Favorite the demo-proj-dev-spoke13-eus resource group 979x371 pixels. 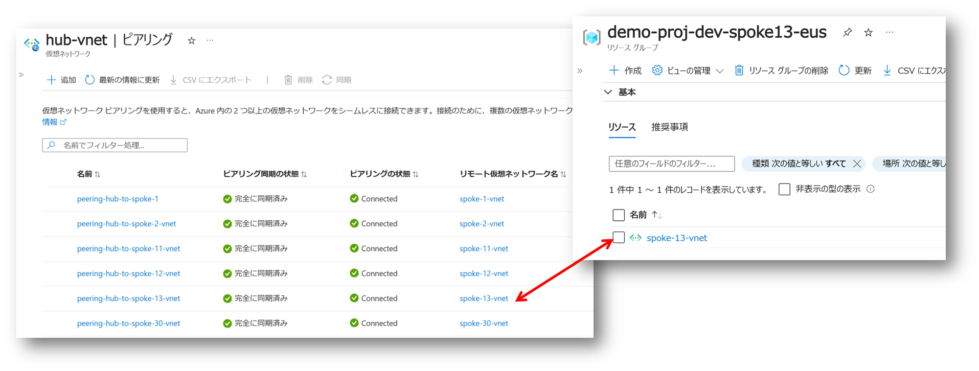868,33
